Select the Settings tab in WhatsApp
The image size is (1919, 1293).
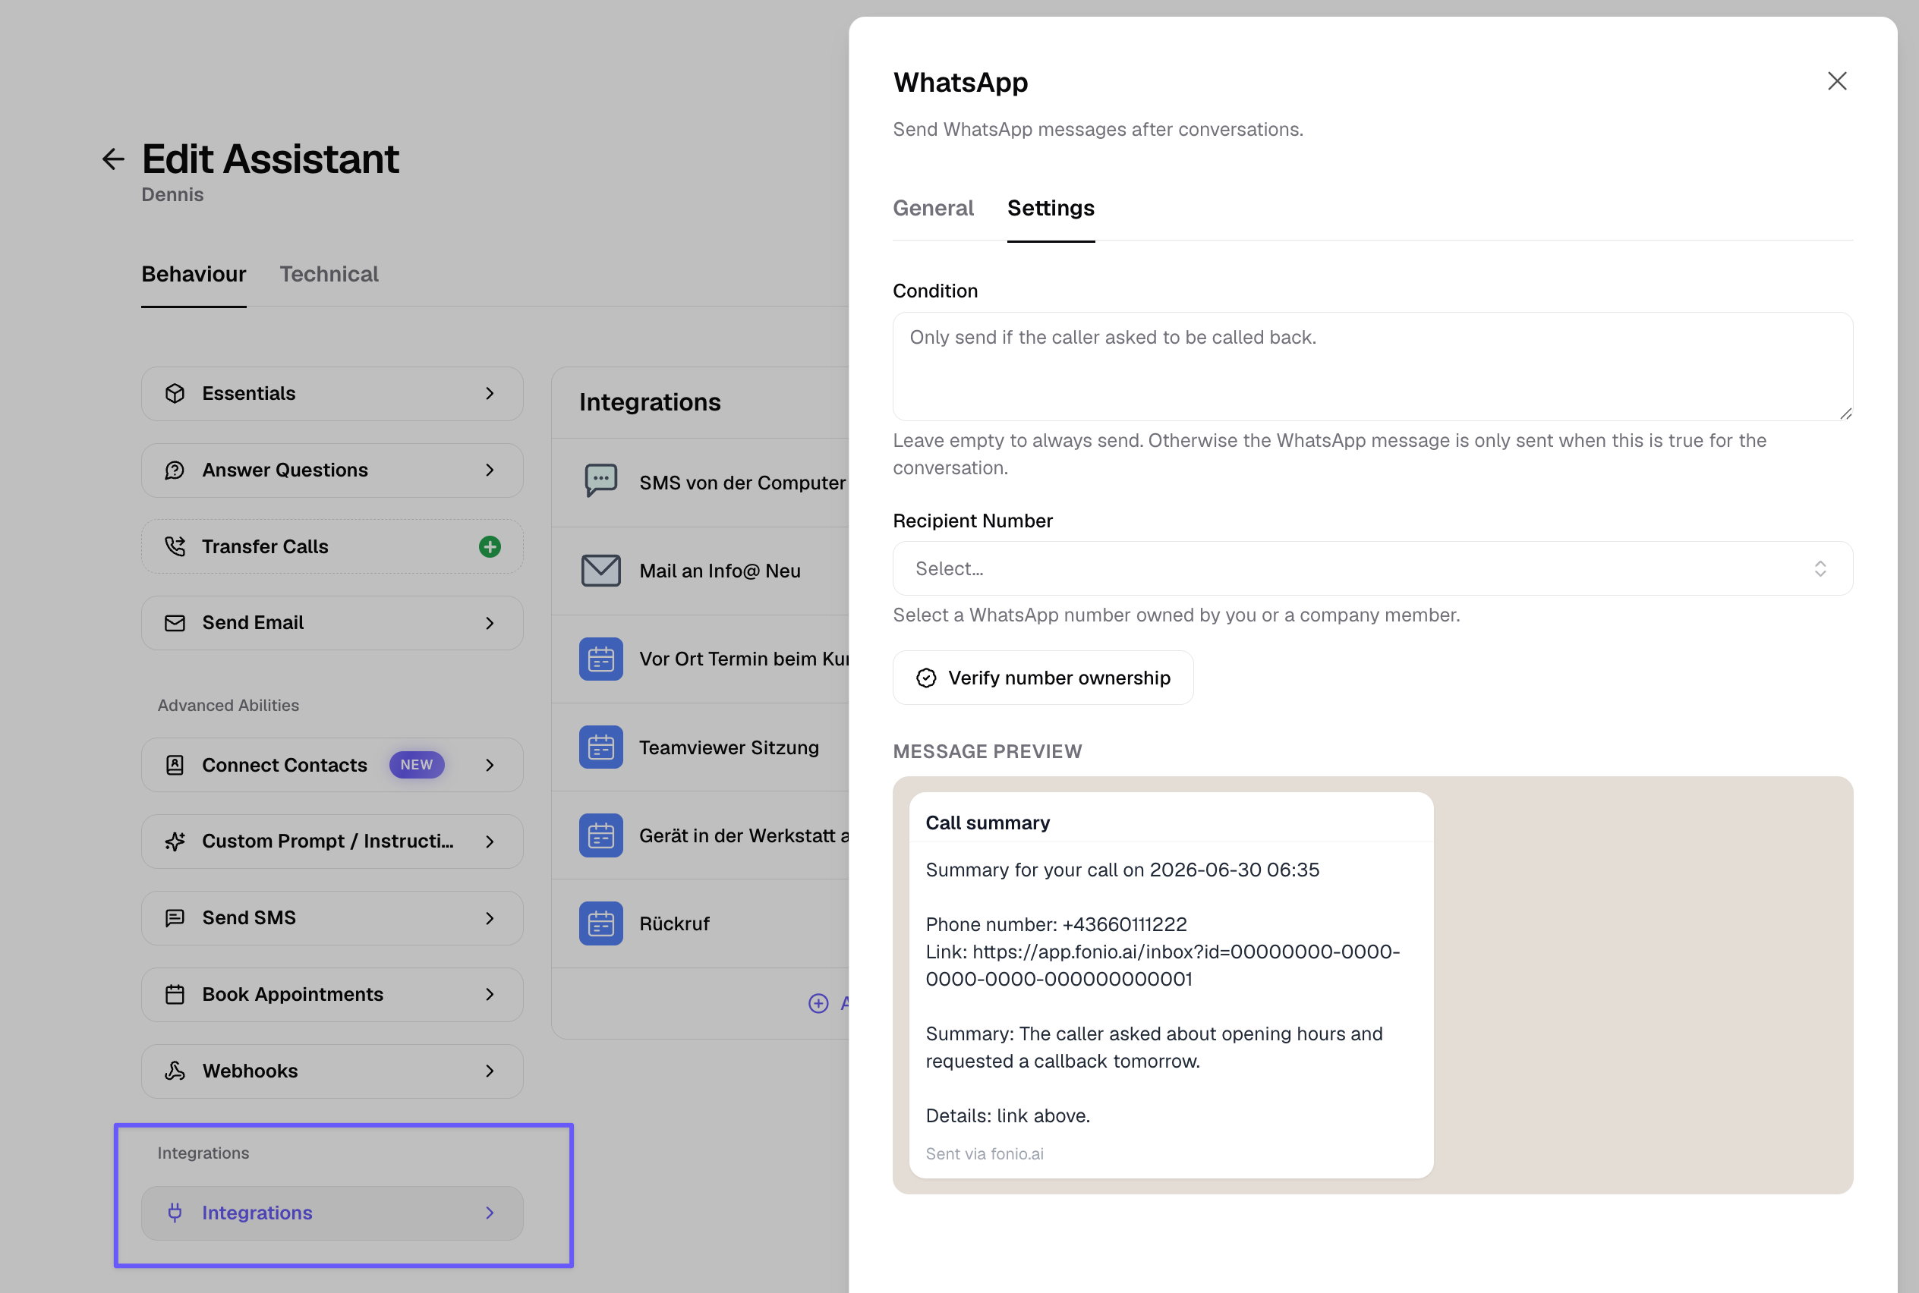(x=1051, y=208)
